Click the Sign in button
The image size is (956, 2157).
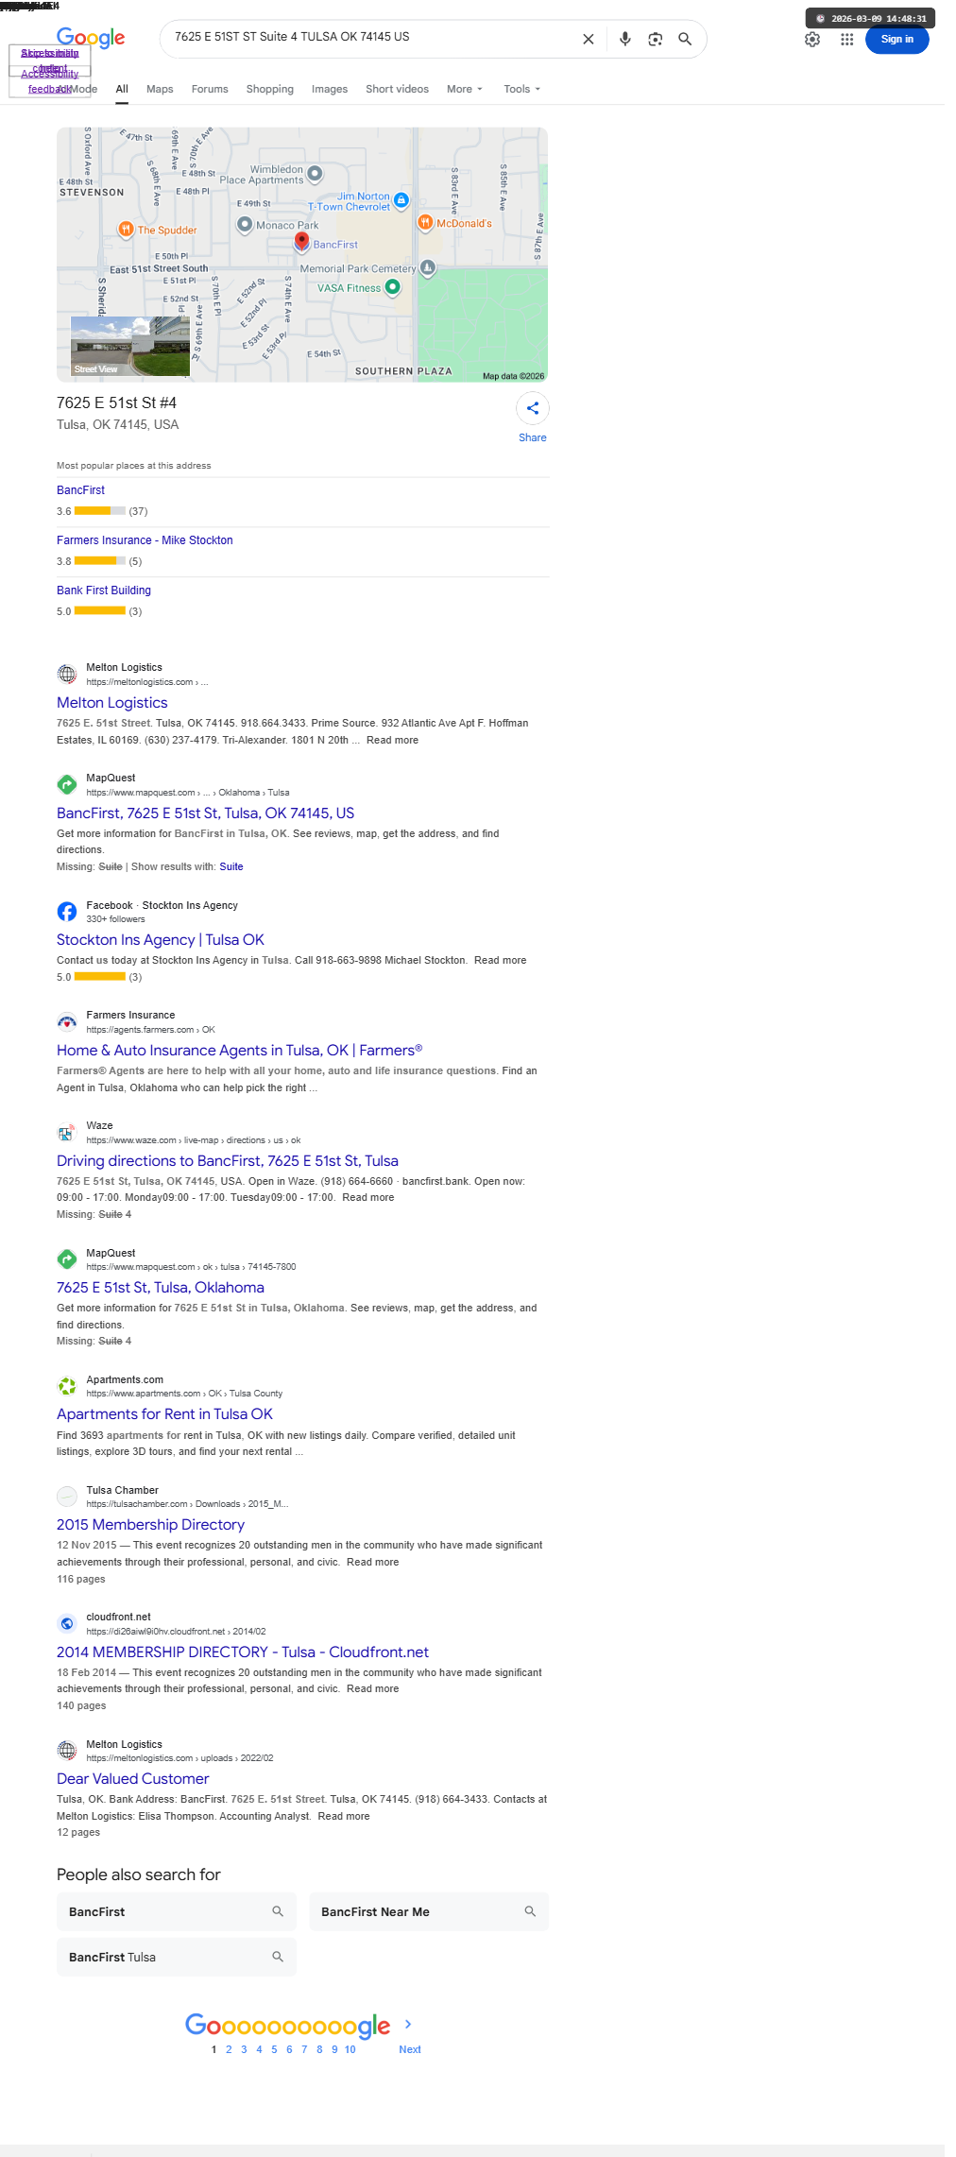click(x=896, y=40)
